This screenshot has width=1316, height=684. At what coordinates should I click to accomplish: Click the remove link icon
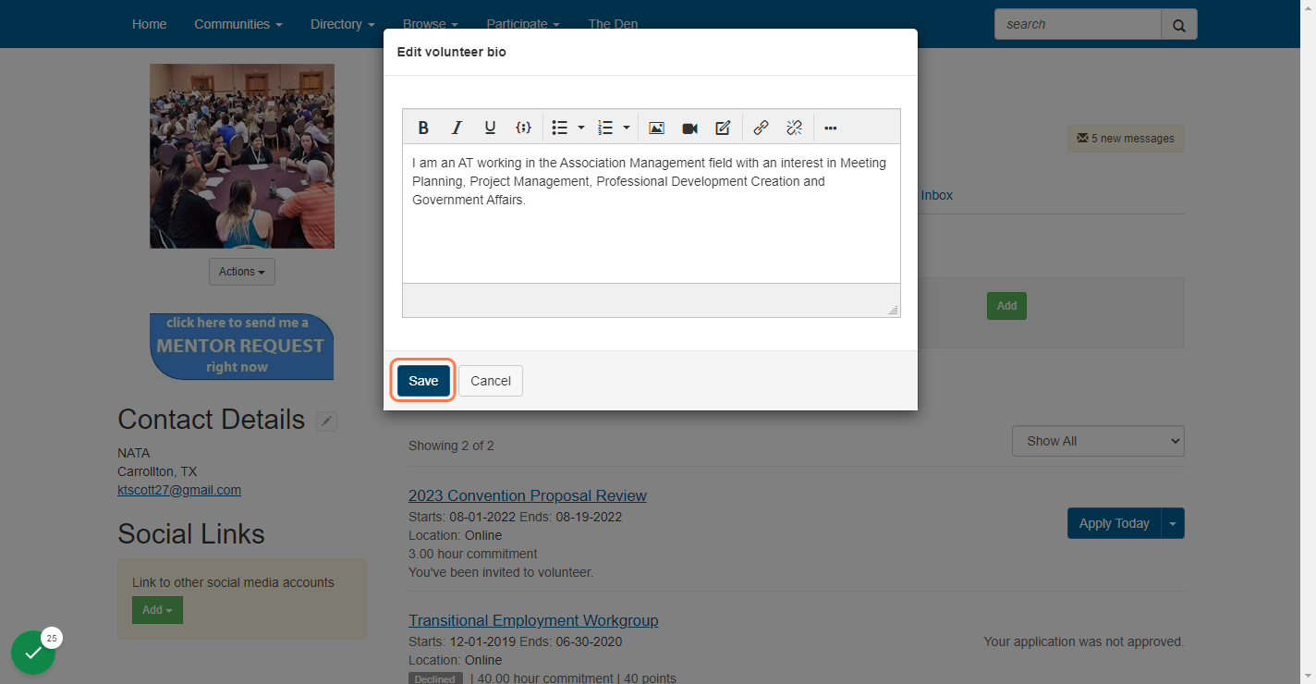[x=794, y=128]
